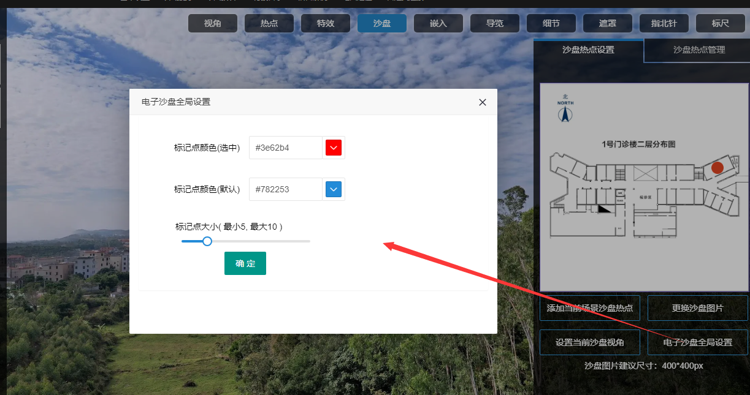Open the 特效 effects tool

326,23
